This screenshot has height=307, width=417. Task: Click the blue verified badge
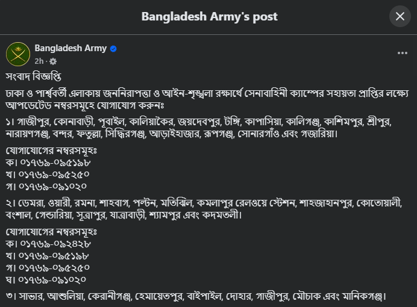tap(113, 49)
